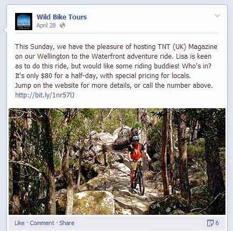233x231 pixels.
Task: Follow the bit.ly/1nr57lJ link
Action: pos(45,95)
